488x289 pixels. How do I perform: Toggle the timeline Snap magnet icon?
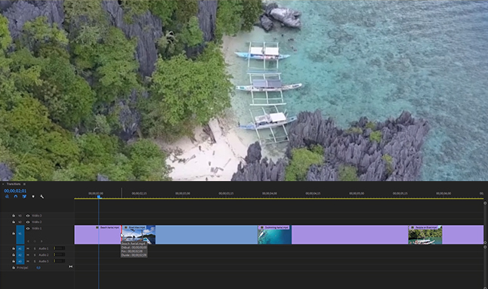16,196
